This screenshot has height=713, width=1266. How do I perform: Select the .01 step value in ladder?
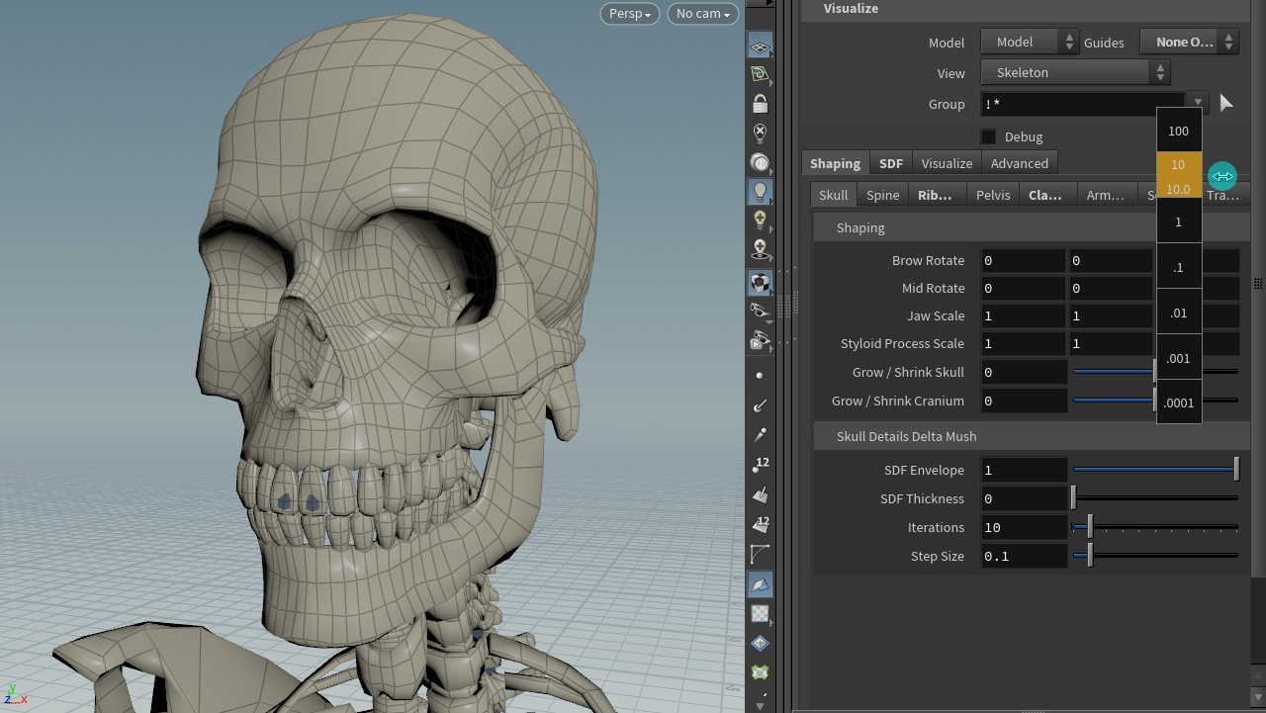1178,312
